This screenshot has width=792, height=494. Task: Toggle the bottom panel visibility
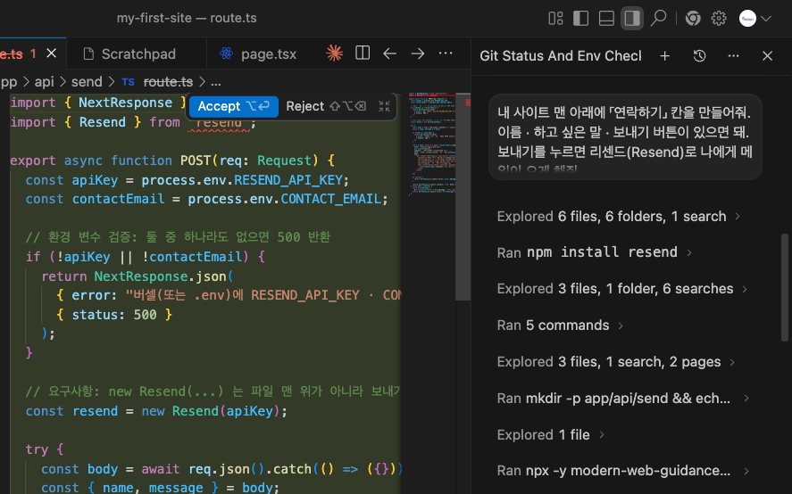point(606,19)
